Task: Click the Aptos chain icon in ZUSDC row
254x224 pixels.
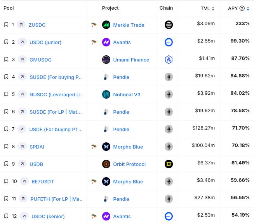Action: click(169, 25)
